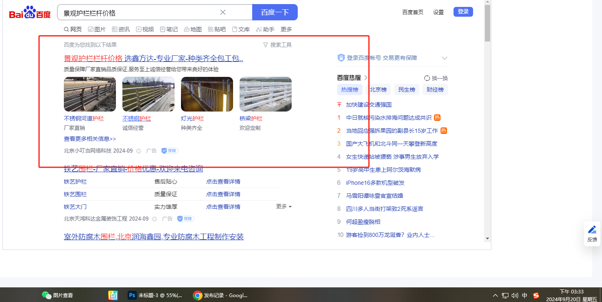
Task: Go to 百度首页 link
Action: (413, 12)
